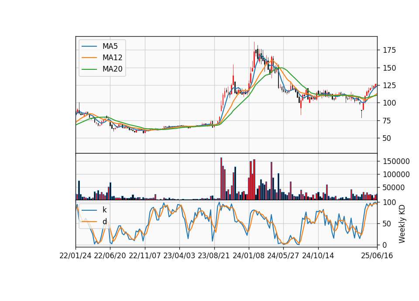Click the k legend label

(104, 210)
